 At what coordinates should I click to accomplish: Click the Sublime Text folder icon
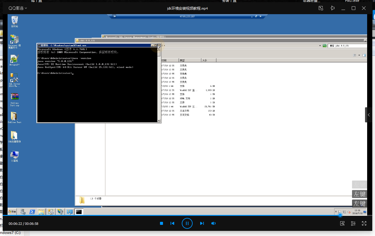pyautogui.click(x=14, y=116)
